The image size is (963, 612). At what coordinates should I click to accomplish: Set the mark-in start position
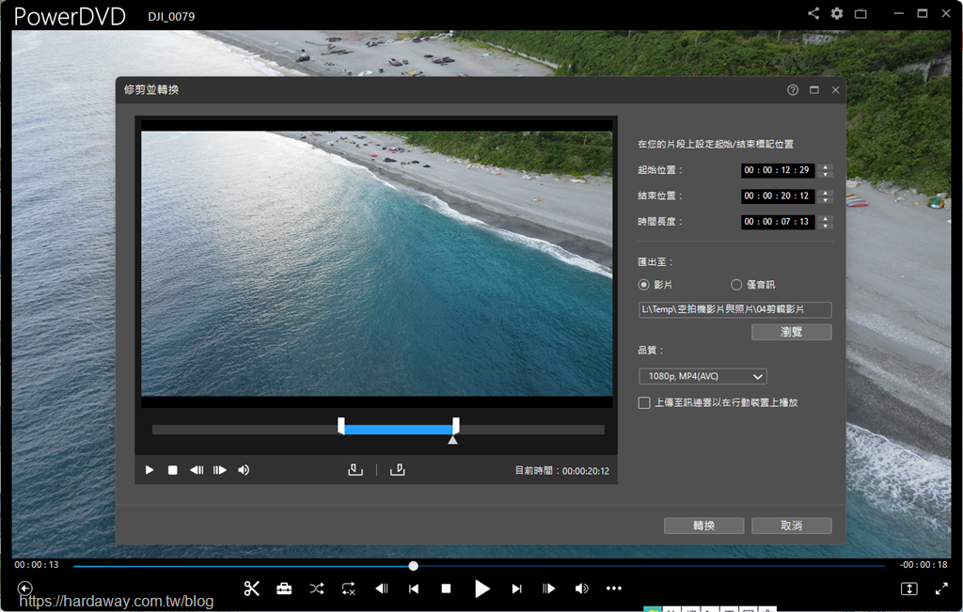click(355, 470)
